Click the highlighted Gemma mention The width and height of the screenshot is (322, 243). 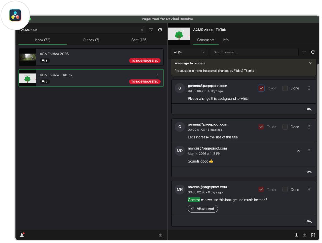194,200
